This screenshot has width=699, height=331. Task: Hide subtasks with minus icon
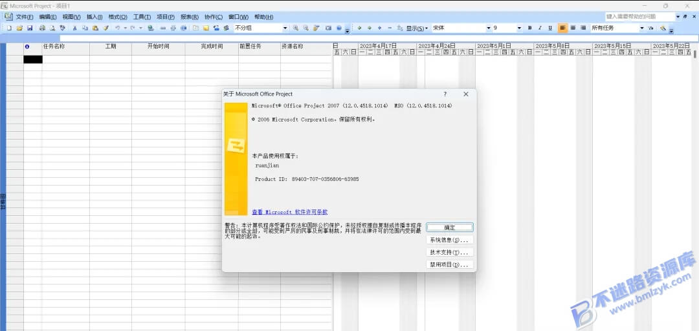click(390, 28)
